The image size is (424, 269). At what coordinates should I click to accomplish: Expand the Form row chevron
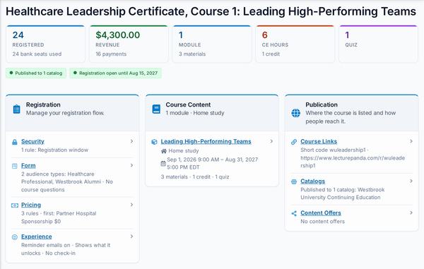131,165
